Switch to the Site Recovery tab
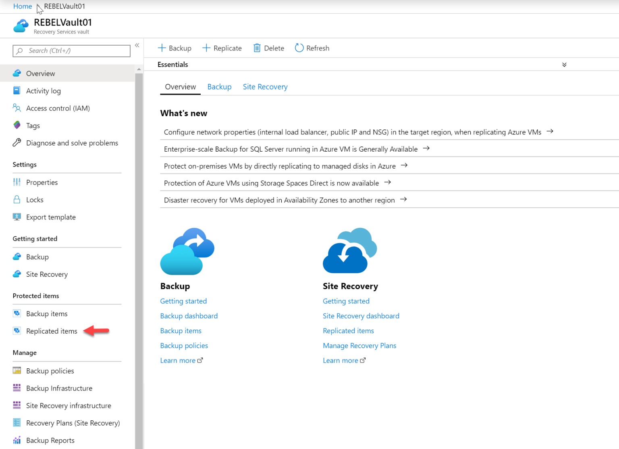 pyautogui.click(x=265, y=87)
